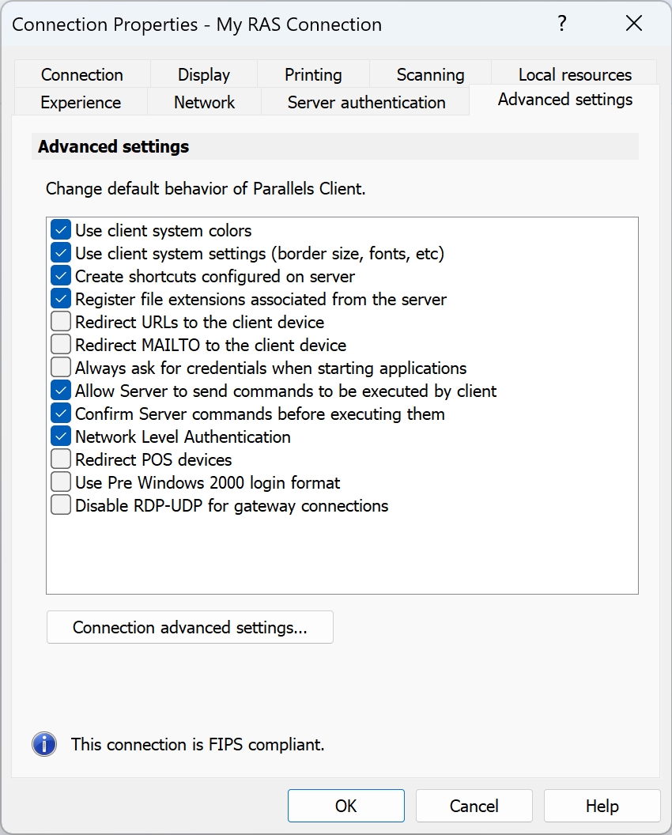
Task: Click the blue FIPS compliance info icon
Action: tap(44, 744)
